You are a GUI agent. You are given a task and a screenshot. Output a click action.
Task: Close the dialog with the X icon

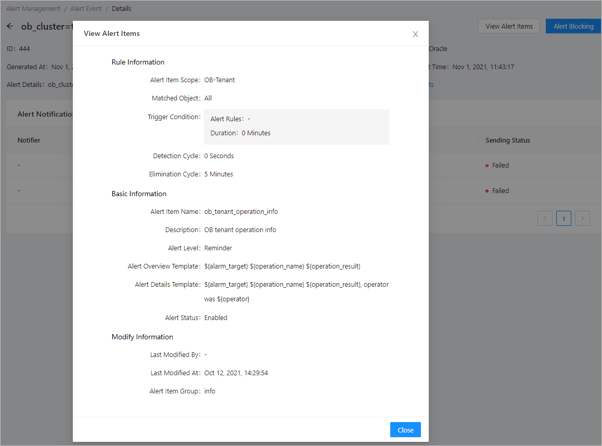[x=415, y=34]
